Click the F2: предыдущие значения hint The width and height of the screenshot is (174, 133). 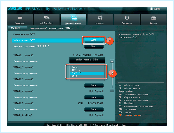(133, 100)
